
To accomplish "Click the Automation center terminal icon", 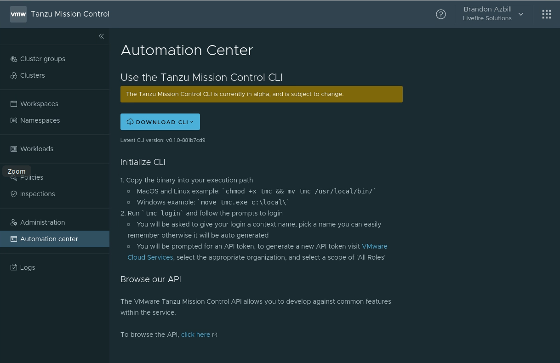I will (x=14, y=239).
